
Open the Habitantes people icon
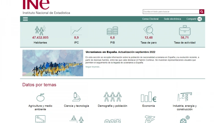click(40, 30)
